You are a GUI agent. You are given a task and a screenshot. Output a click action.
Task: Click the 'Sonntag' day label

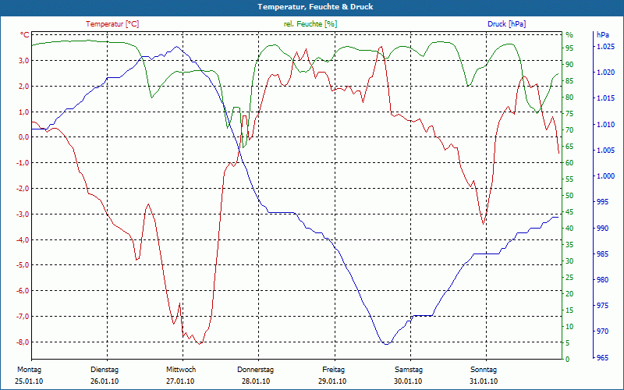484,370
